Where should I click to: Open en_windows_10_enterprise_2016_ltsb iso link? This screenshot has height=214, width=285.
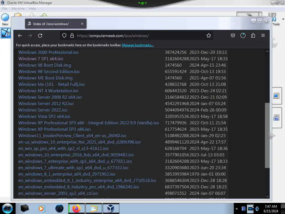(76, 155)
